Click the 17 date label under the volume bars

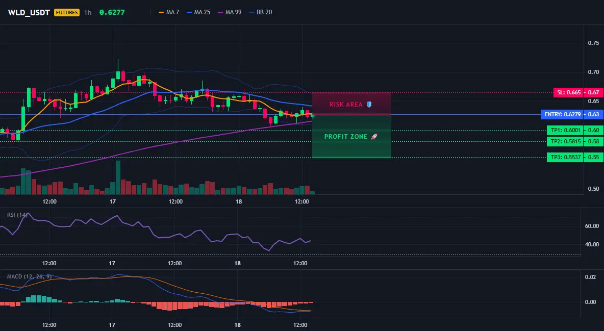(112, 201)
